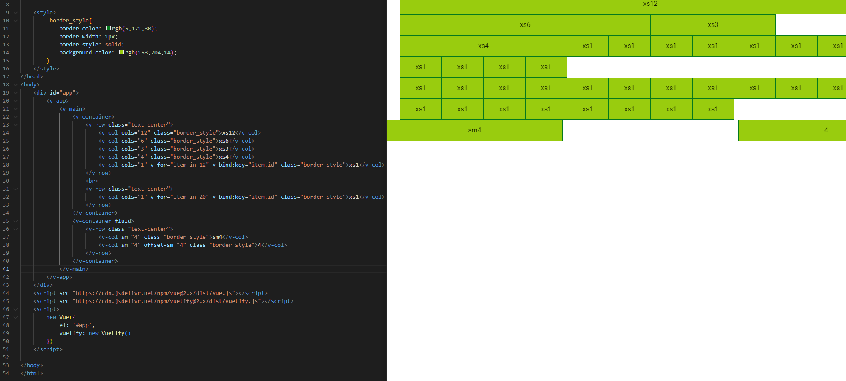The width and height of the screenshot is (846, 381).
Task: Click the offset-sm="4" attribute
Action: 165,245
